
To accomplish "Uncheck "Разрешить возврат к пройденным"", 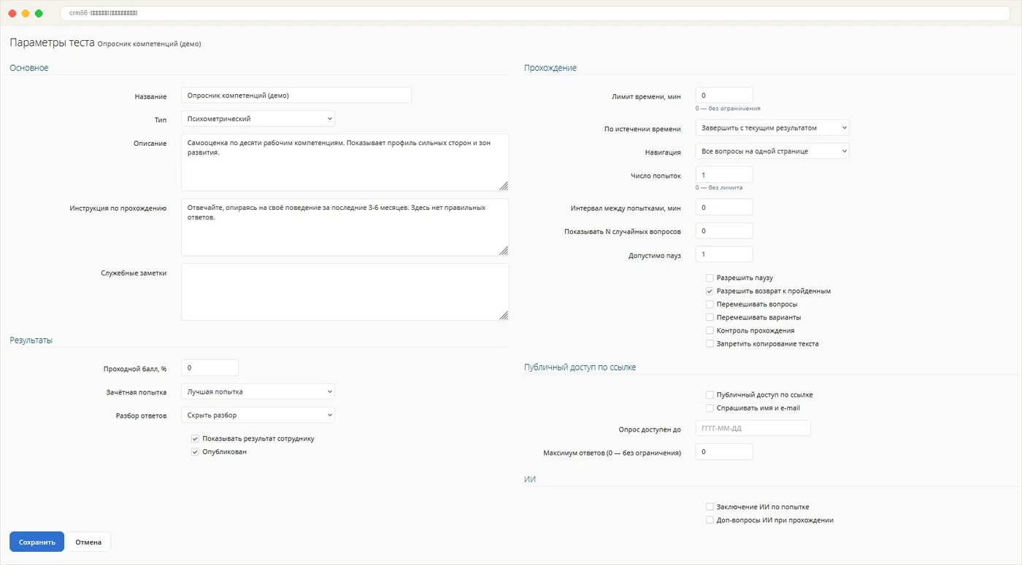I will 710,291.
